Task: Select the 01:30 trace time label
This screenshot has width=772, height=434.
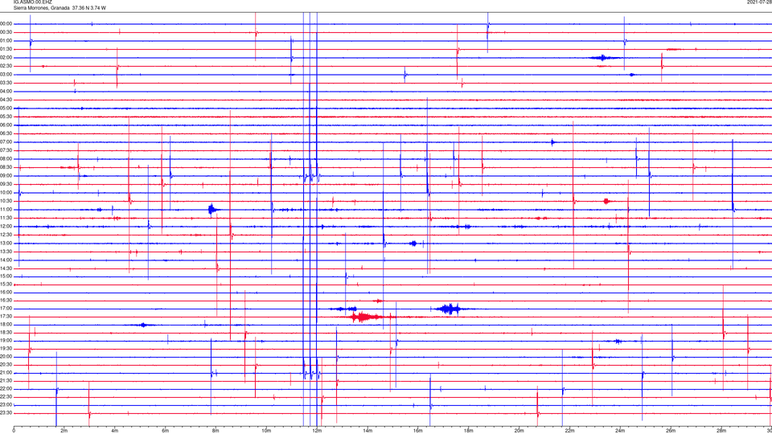Action: click(6, 49)
